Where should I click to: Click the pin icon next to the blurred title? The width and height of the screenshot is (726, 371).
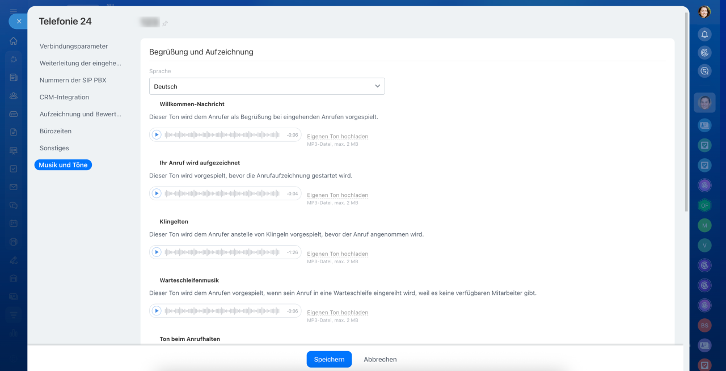[x=165, y=23]
